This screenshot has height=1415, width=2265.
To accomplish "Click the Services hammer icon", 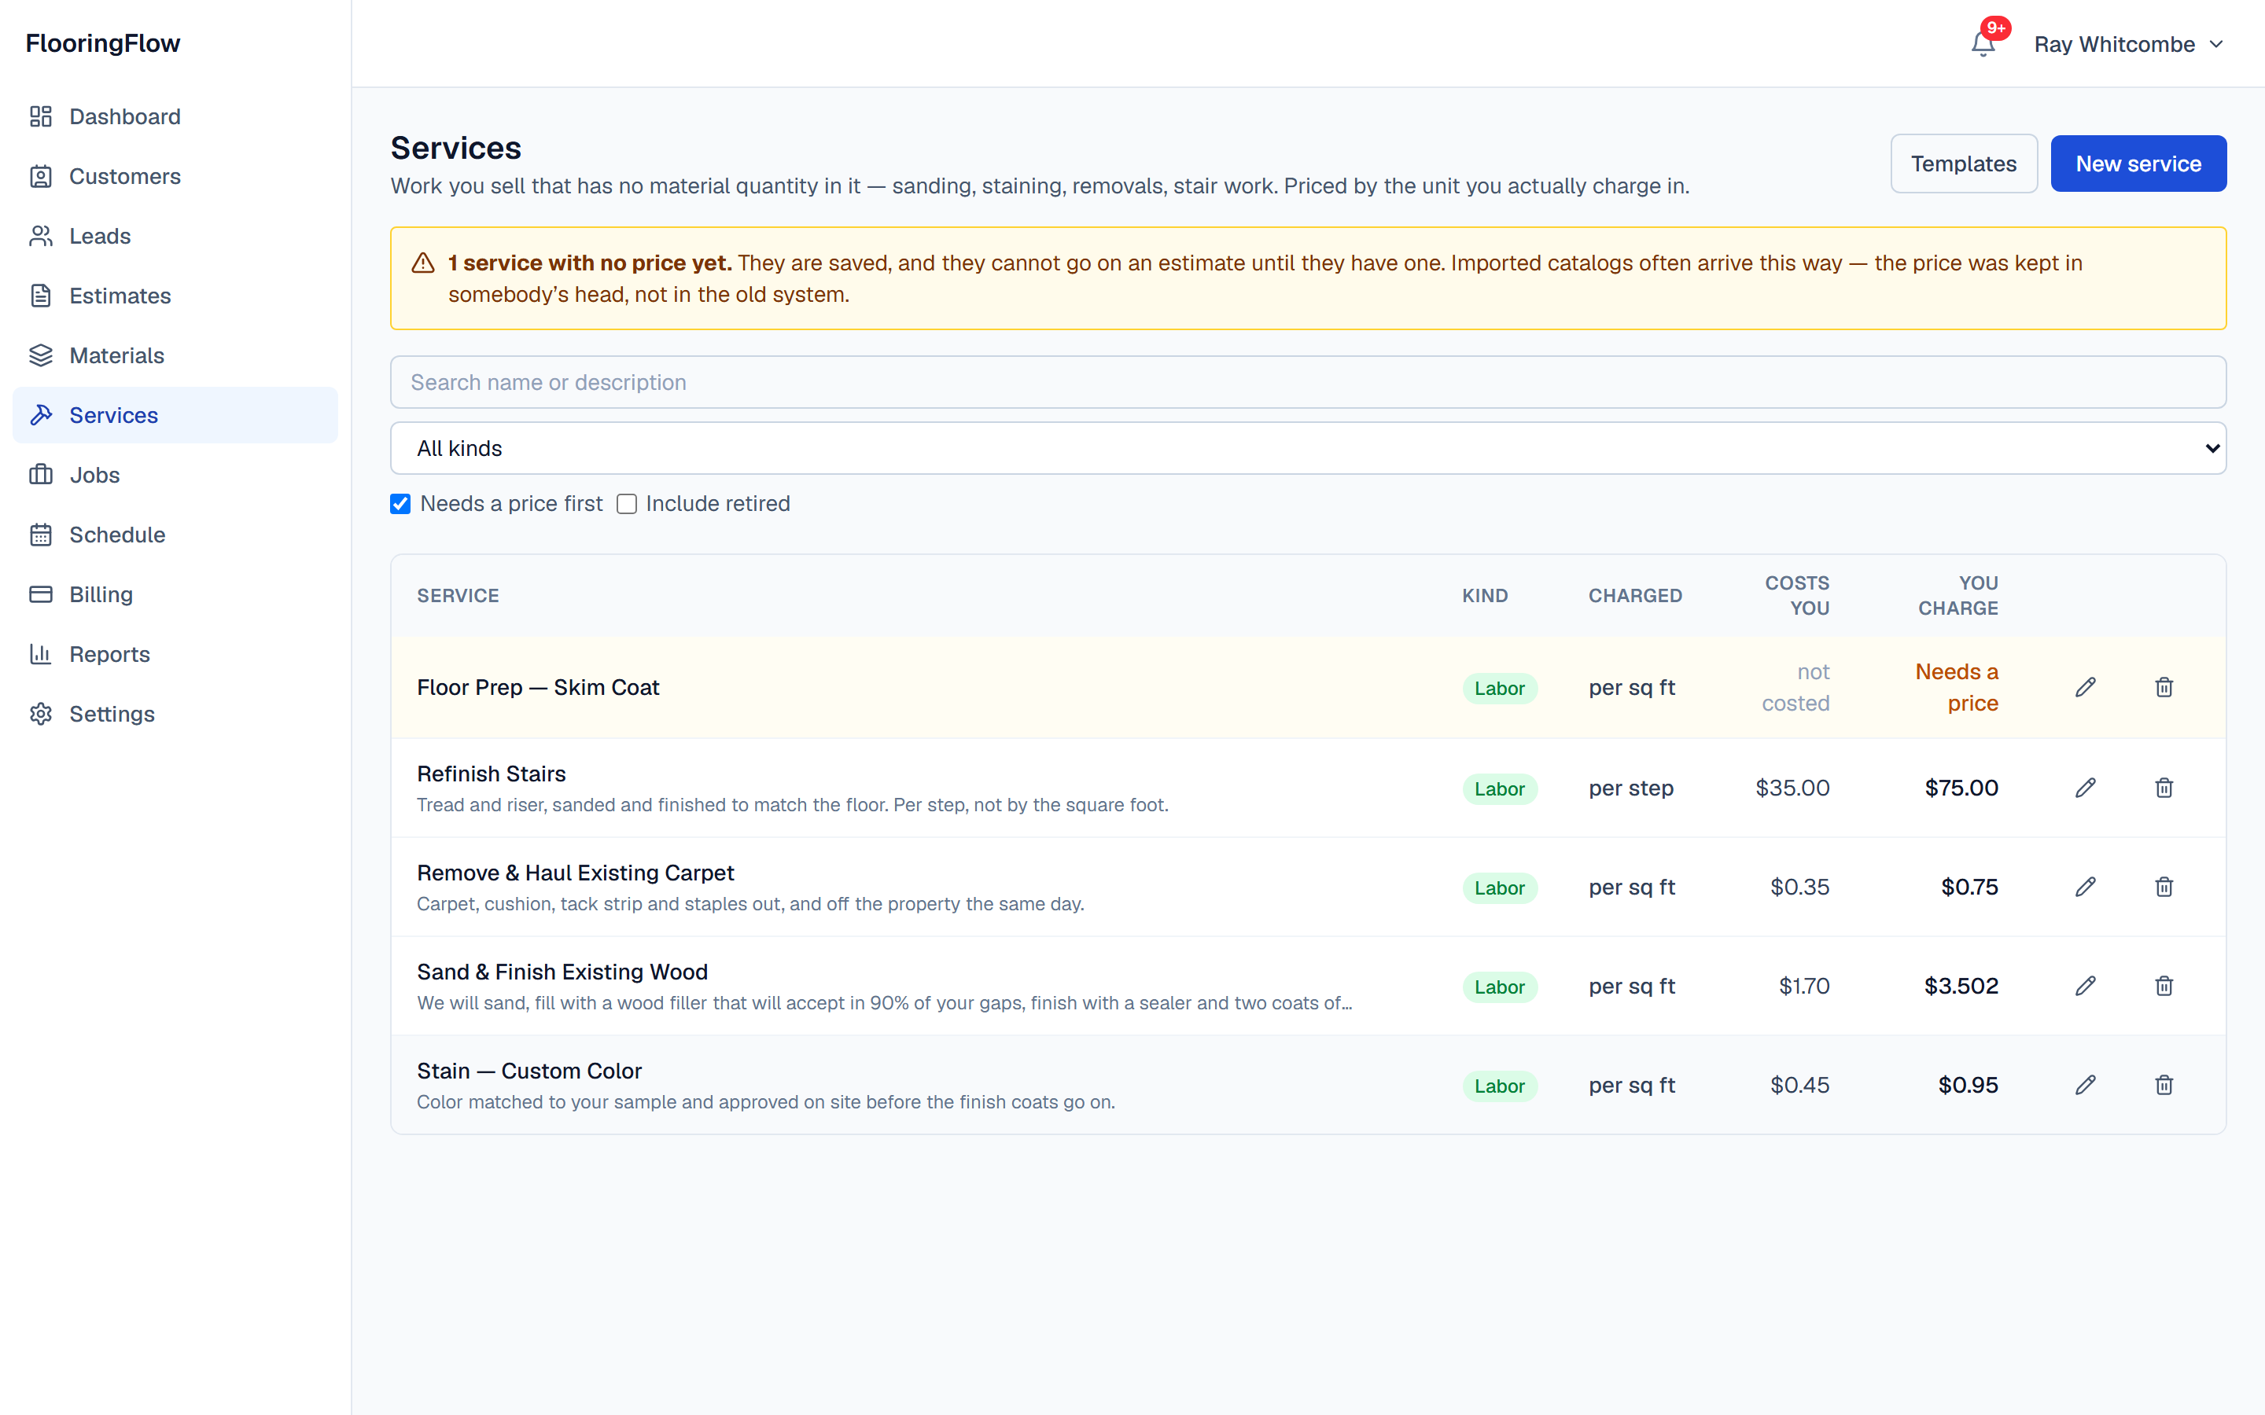I will [40, 414].
